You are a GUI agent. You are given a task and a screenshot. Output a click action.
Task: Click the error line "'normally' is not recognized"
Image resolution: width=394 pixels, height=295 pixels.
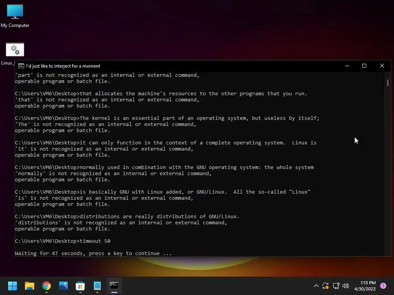point(114,173)
